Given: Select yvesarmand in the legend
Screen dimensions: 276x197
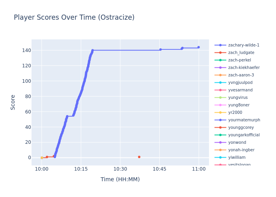Looking at the screenshot, I should [240, 90].
